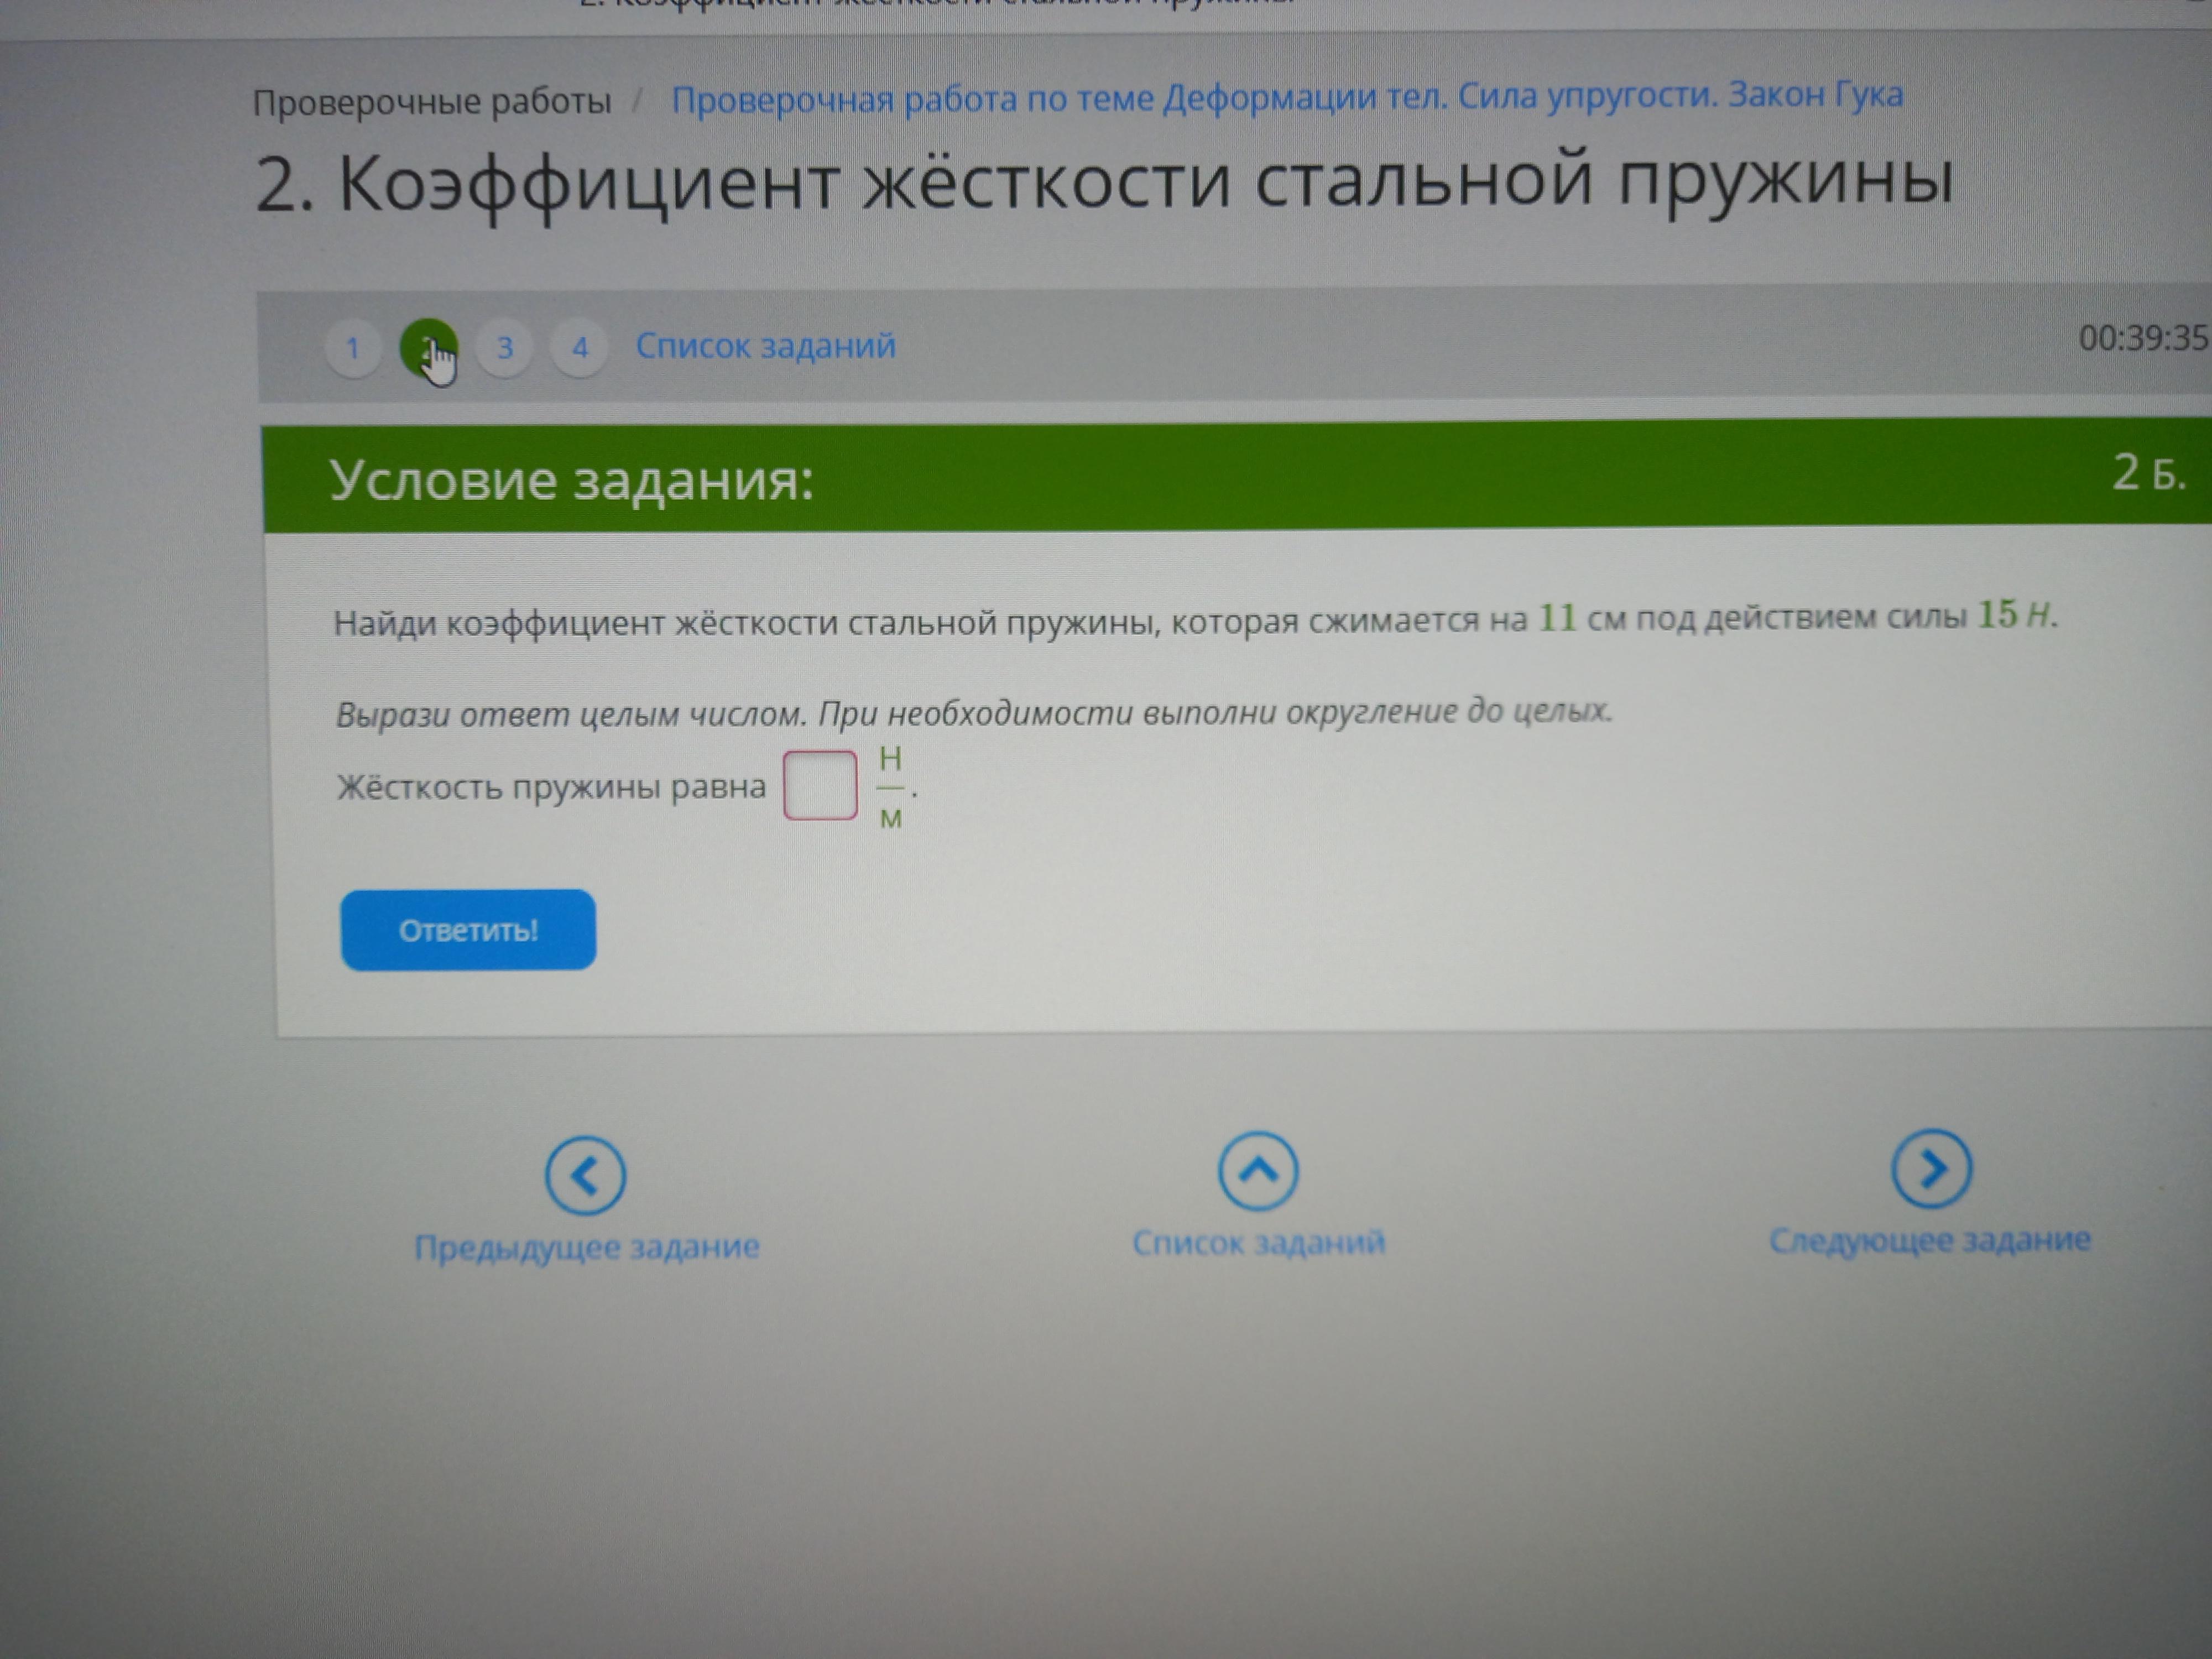Click the 00:39:35 timer display
The width and height of the screenshot is (2212, 1659).
(2142, 338)
